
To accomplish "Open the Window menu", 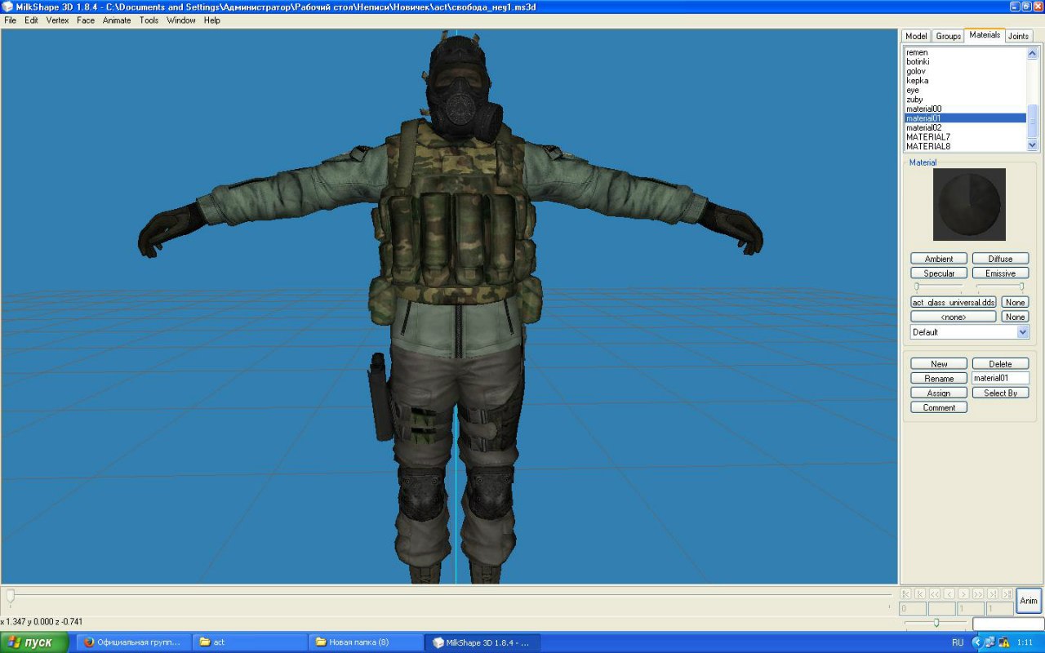I will 181,20.
